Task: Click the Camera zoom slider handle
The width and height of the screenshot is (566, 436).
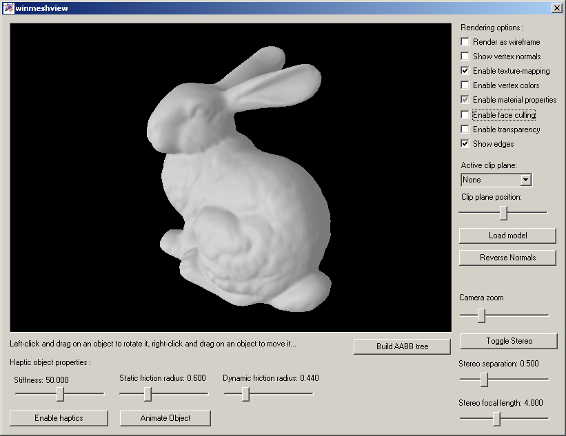Action: click(x=481, y=315)
